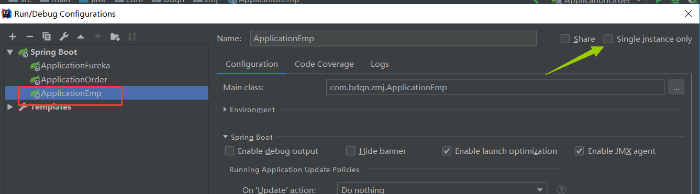Click the Main class text field
Viewport: 700px width, 194px height.
coord(495,88)
